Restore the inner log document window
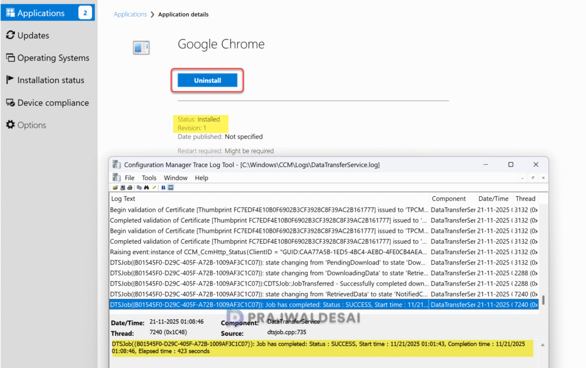The image size is (586, 368). pyautogui.click(x=533, y=178)
